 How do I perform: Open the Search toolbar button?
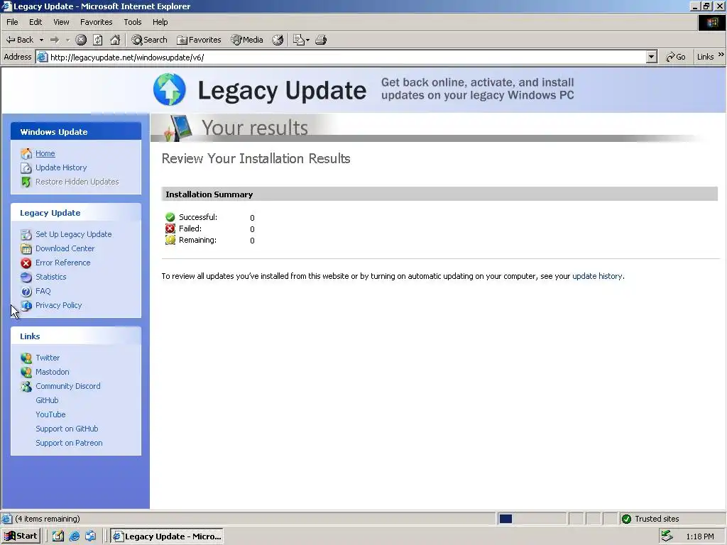[149, 40]
